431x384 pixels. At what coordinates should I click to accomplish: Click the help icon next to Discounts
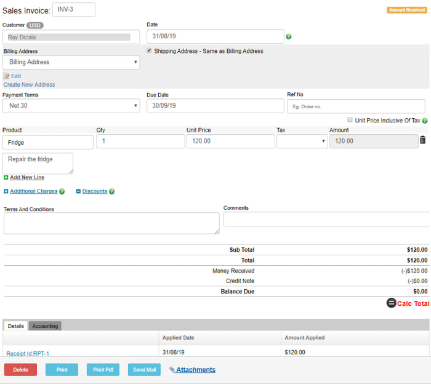[111, 191]
